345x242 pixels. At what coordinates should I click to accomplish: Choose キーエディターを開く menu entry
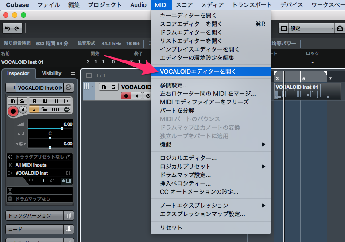[x=211, y=16]
